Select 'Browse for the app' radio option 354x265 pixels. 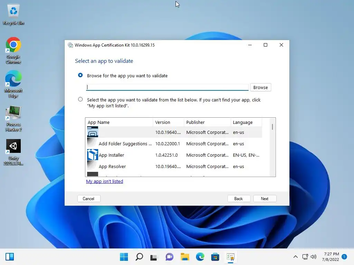pos(80,75)
